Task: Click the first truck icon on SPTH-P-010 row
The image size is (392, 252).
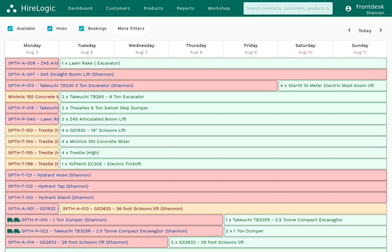Action: tap(10, 220)
